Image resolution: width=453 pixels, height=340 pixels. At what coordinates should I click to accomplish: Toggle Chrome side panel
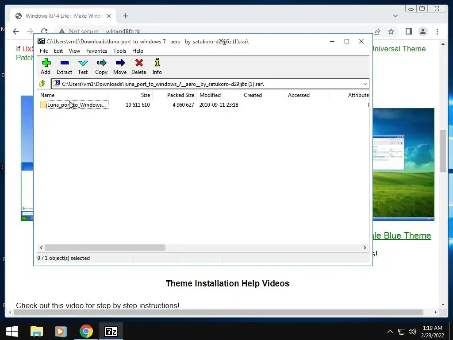(x=408, y=31)
